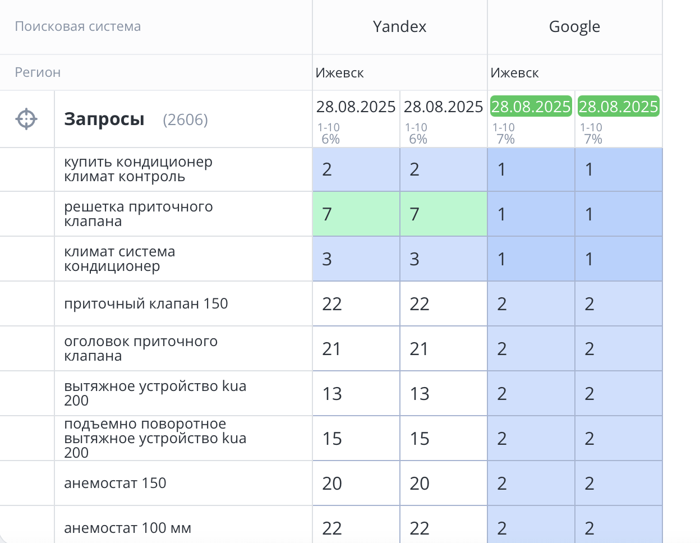
Task: Click the Регион row label
Action: (38, 72)
